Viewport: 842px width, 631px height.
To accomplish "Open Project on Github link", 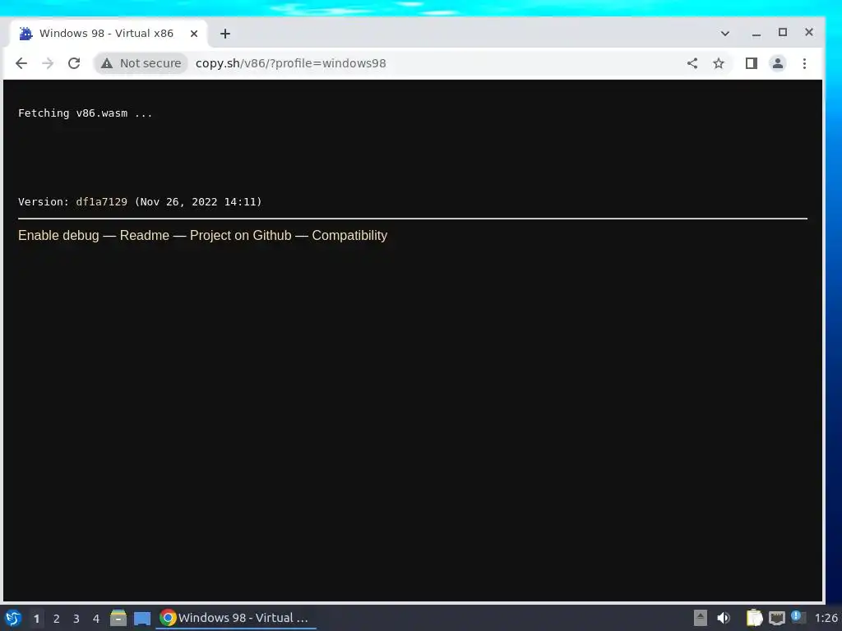I will 241,235.
